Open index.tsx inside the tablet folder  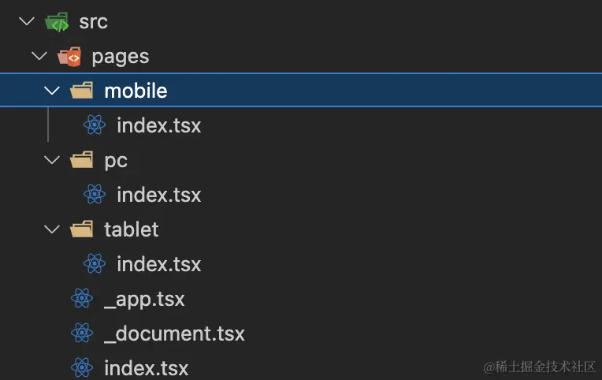coord(158,264)
